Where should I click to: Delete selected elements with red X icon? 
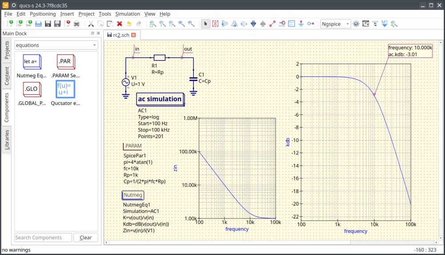pyautogui.click(x=119, y=24)
